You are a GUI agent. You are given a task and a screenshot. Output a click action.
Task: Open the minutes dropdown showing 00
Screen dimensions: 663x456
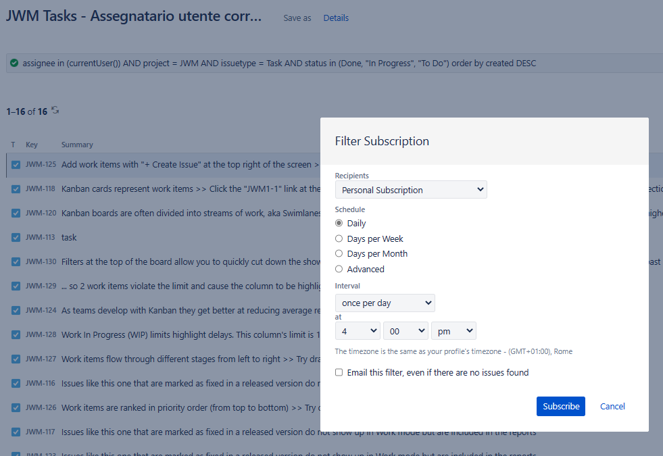(406, 331)
